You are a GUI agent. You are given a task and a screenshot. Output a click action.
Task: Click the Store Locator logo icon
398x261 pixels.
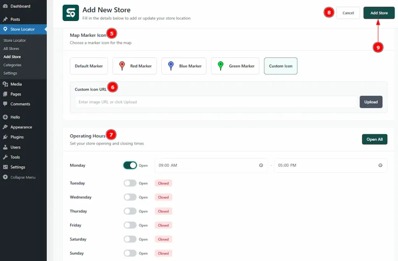click(x=70, y=12)
